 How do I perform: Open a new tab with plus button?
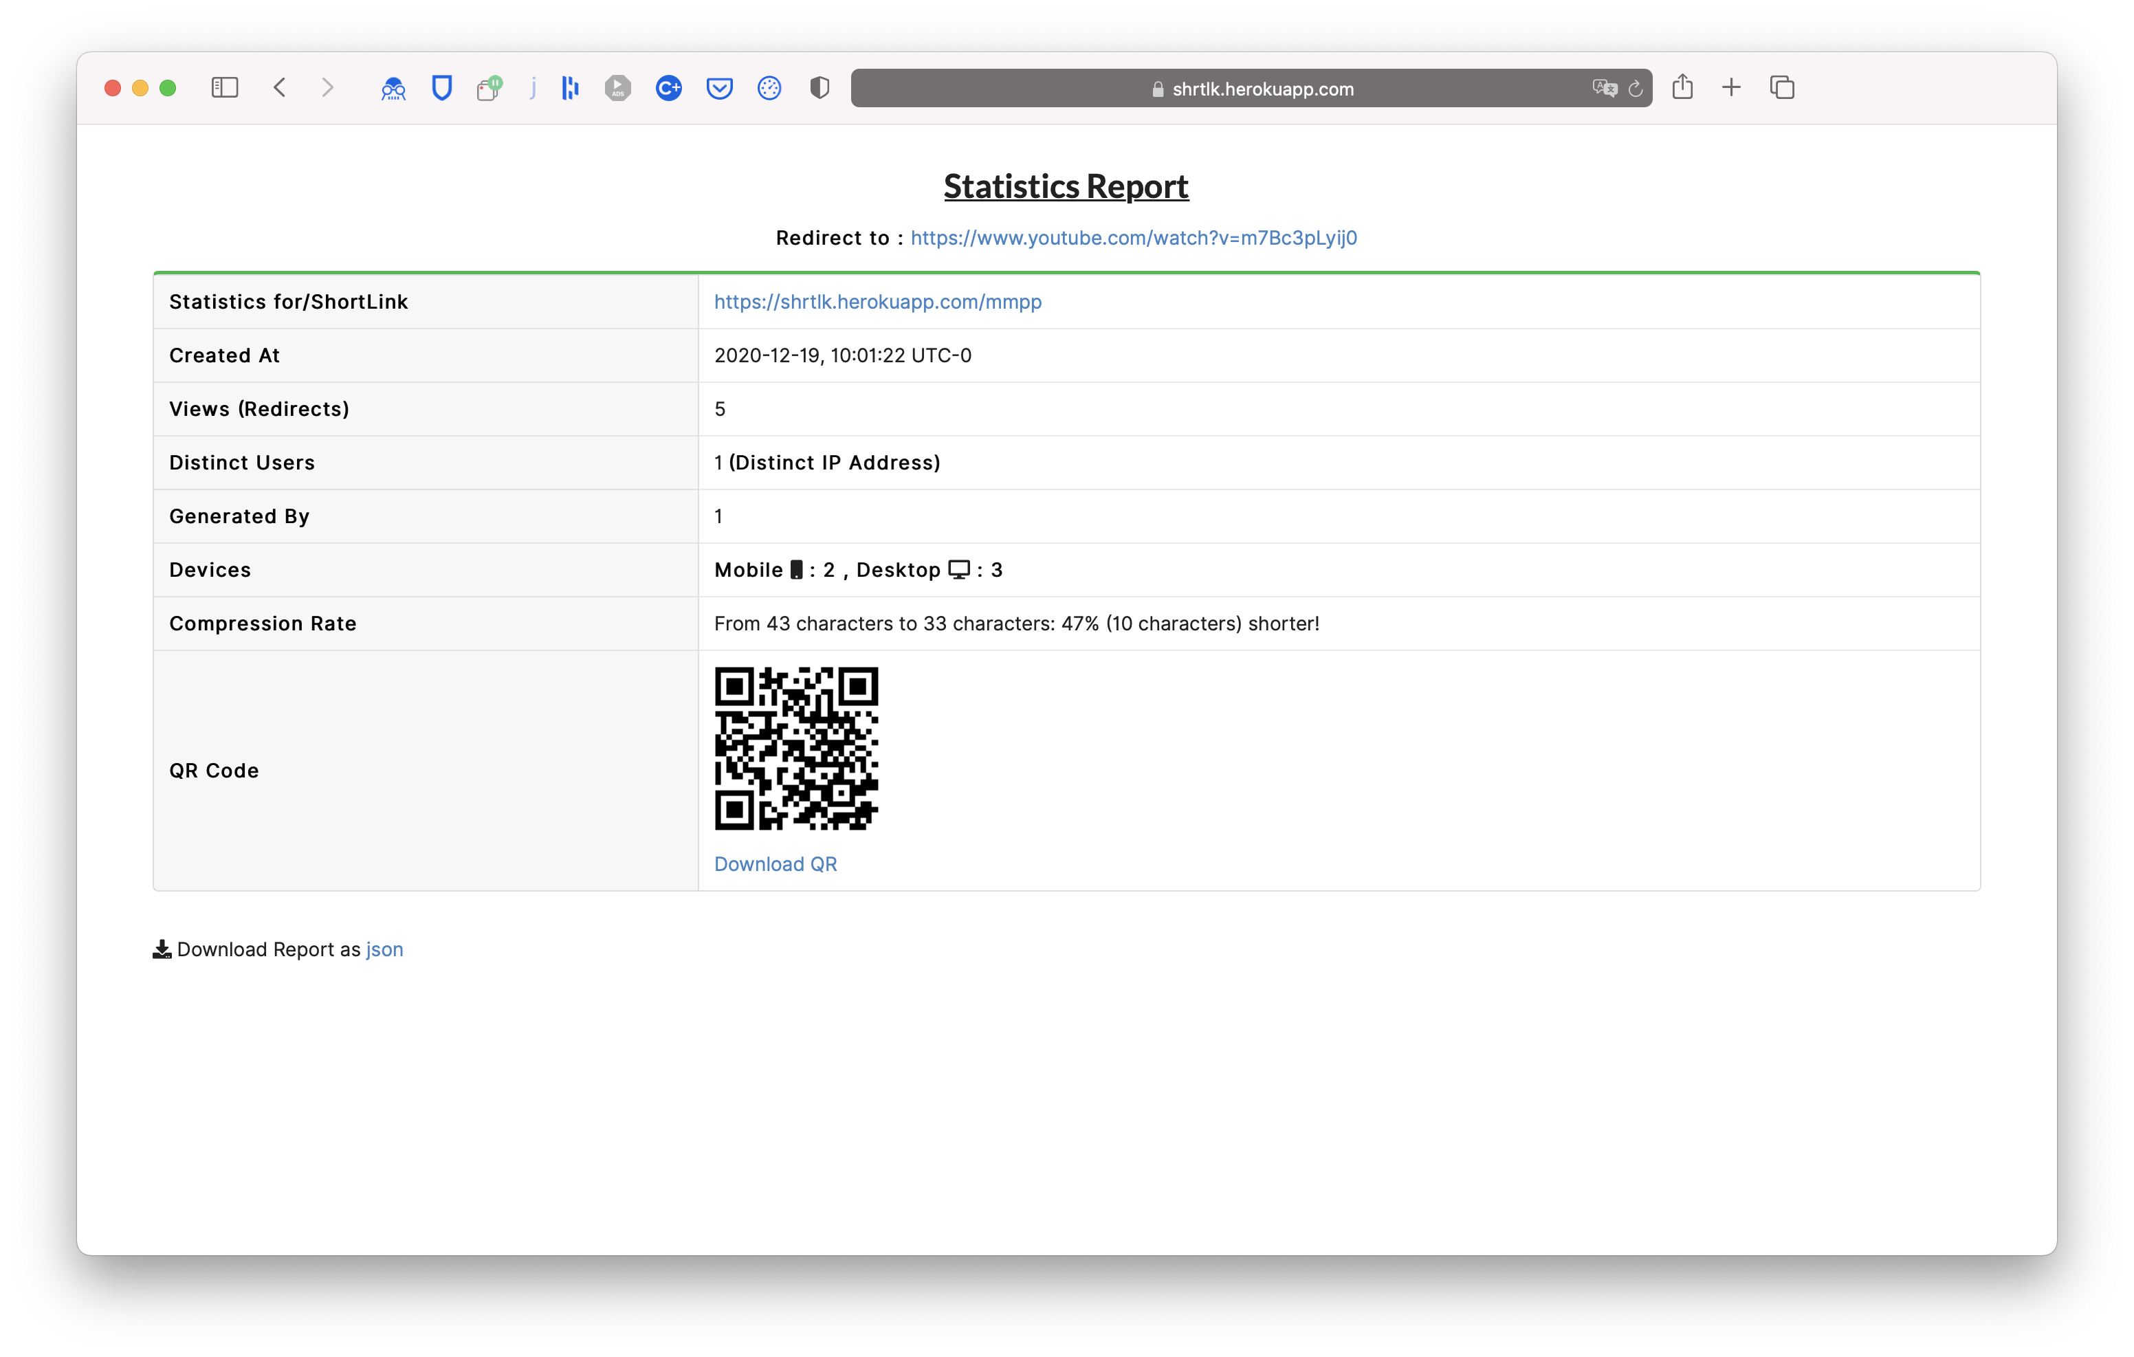[x=1730, y=87]
